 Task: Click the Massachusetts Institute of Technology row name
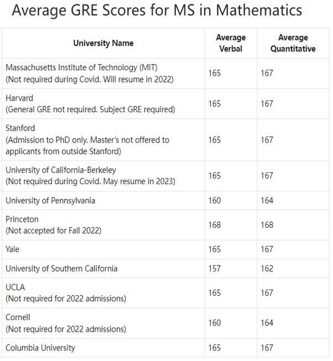click(x=82, y=67)
